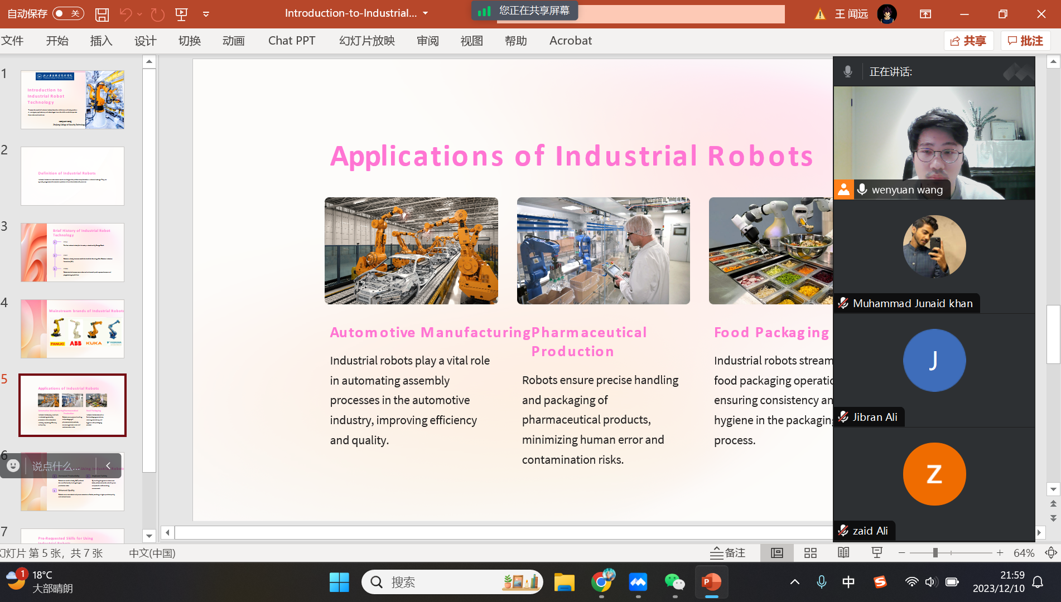
Task: Open reading view icon in status bar
Action: [x=843, y=553]
